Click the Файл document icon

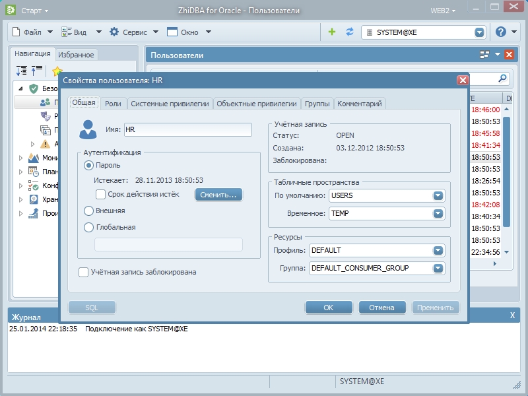(16, 32)
